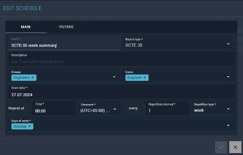Image resolution: width=243 pixels, height=155 pixels.
Task: Select the monday chip label
Action: point(20,127)
